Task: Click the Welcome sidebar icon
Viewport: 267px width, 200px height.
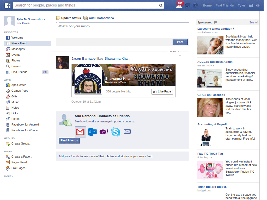Action: (8, 37)
